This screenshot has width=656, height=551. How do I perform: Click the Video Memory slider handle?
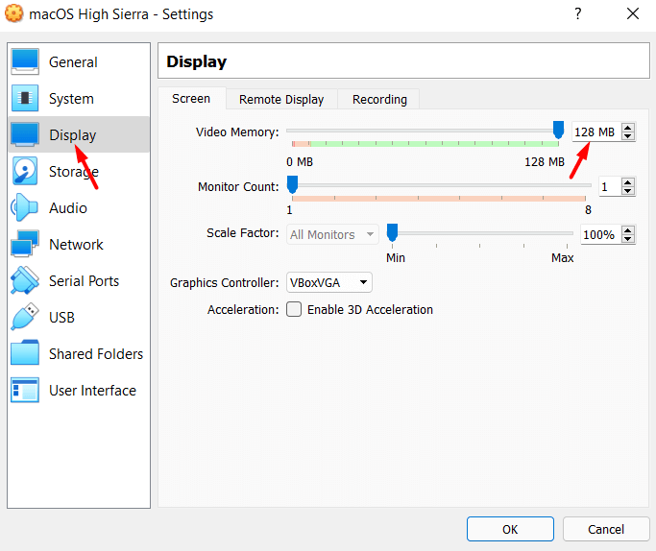[558, 130]
